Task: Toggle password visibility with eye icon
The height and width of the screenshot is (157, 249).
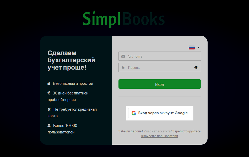Action: coord(196,68)
